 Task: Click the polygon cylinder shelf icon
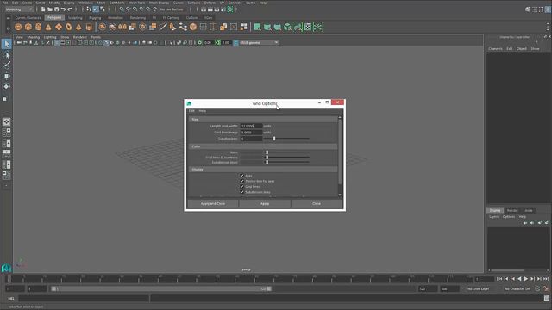(x=38, y=27)
